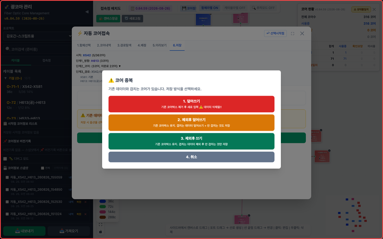Open 내역 for snapshot ending 152530
The width and height of the screenshot is (383, 239).
[71, 202]
